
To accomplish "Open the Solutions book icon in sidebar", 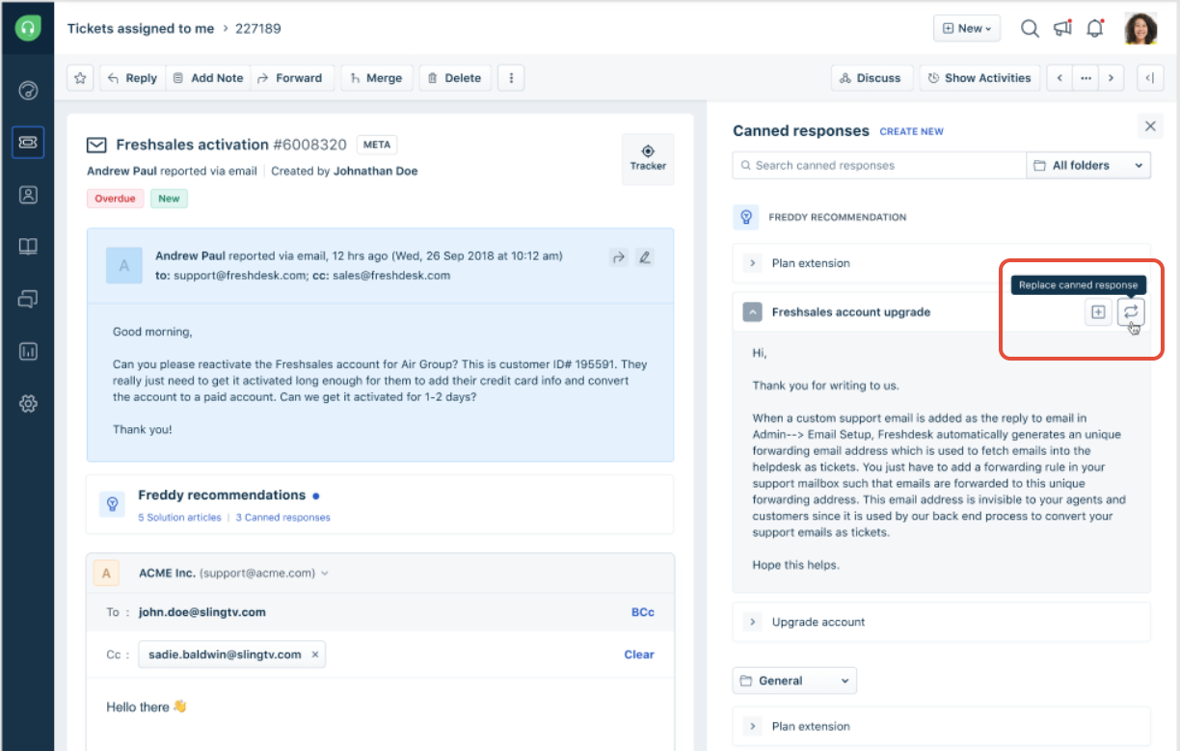I will (x=28, y=247).
